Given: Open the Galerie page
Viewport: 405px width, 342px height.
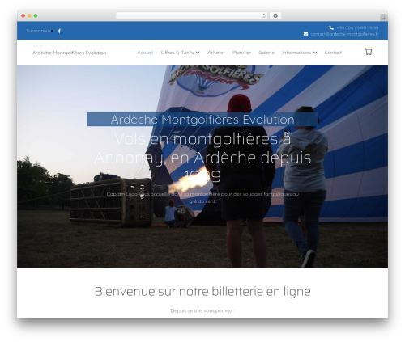Looking at the screenshot, I should [266, 53].
